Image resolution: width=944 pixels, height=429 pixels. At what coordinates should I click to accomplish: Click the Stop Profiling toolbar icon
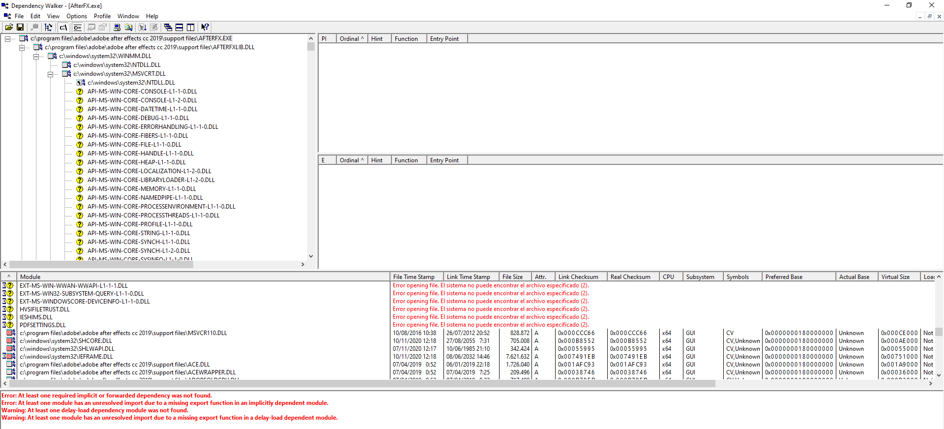[154, 28]
